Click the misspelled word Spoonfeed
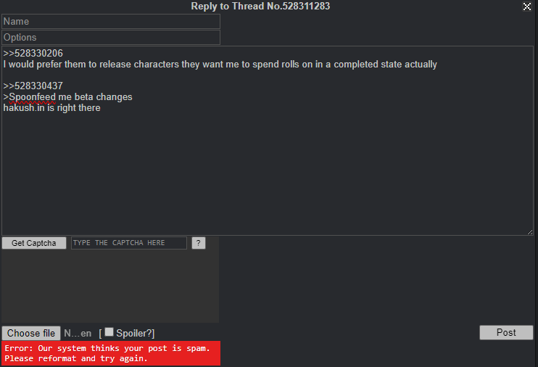538x367 pixels. click(32, 97)
